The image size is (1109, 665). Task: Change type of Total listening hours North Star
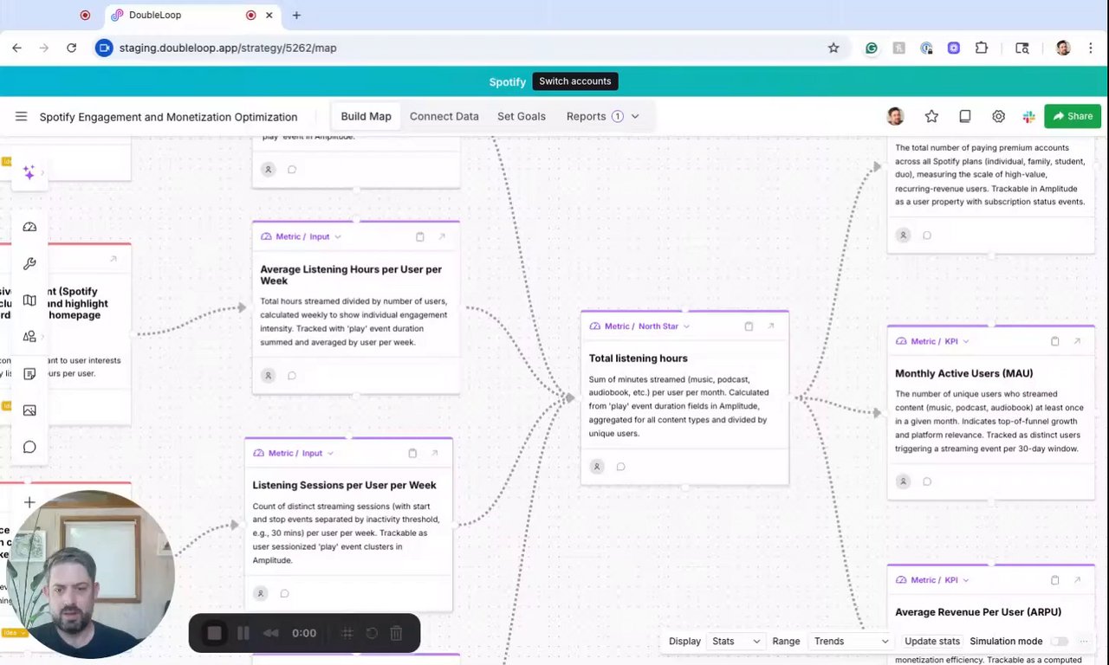pos(664,326)
